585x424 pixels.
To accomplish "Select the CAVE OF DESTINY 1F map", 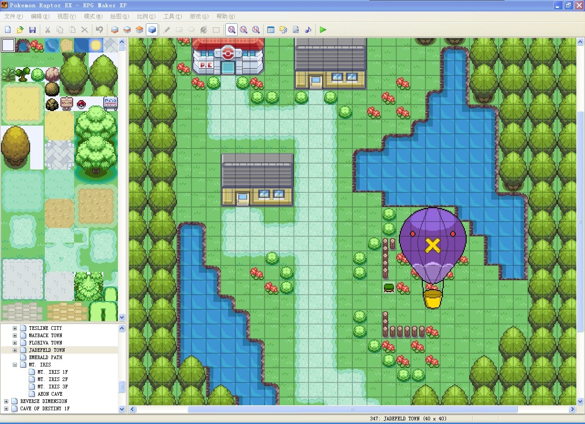I will pyautogui.click(x=45, y=408).
